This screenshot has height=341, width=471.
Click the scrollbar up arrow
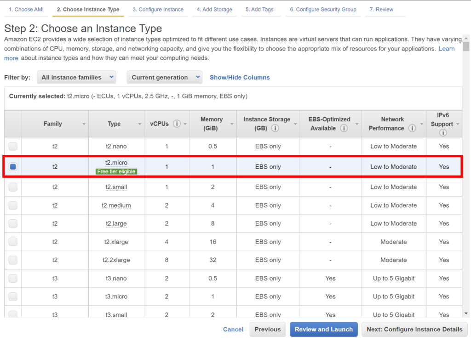point(466,39)
